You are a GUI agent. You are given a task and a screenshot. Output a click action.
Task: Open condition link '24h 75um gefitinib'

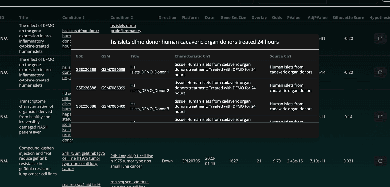84,161
